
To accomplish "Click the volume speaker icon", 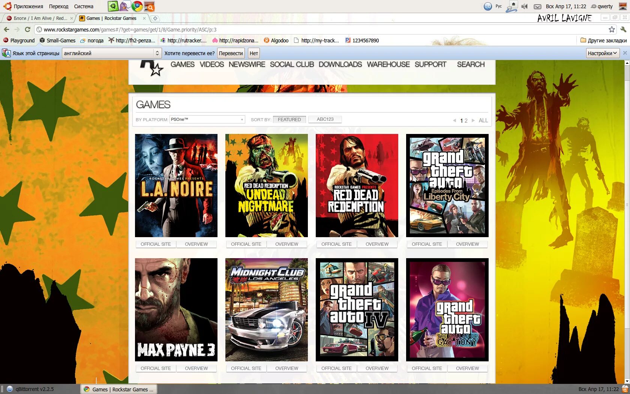I will pos(524,6).
